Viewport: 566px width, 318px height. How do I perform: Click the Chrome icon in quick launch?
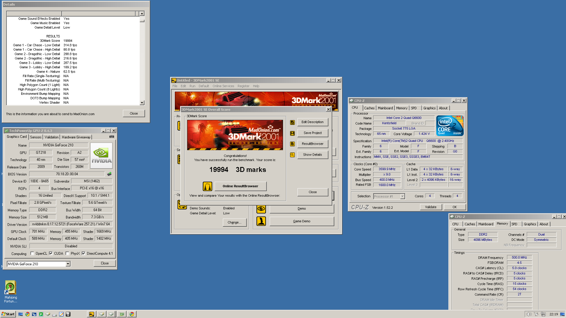pos(27,314)
